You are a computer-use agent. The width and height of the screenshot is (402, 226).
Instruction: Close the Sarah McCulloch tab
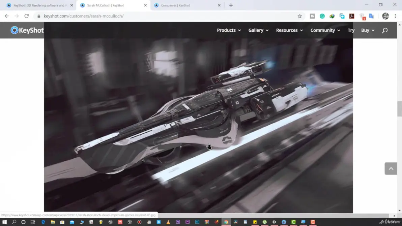click(x=145, y=5)
